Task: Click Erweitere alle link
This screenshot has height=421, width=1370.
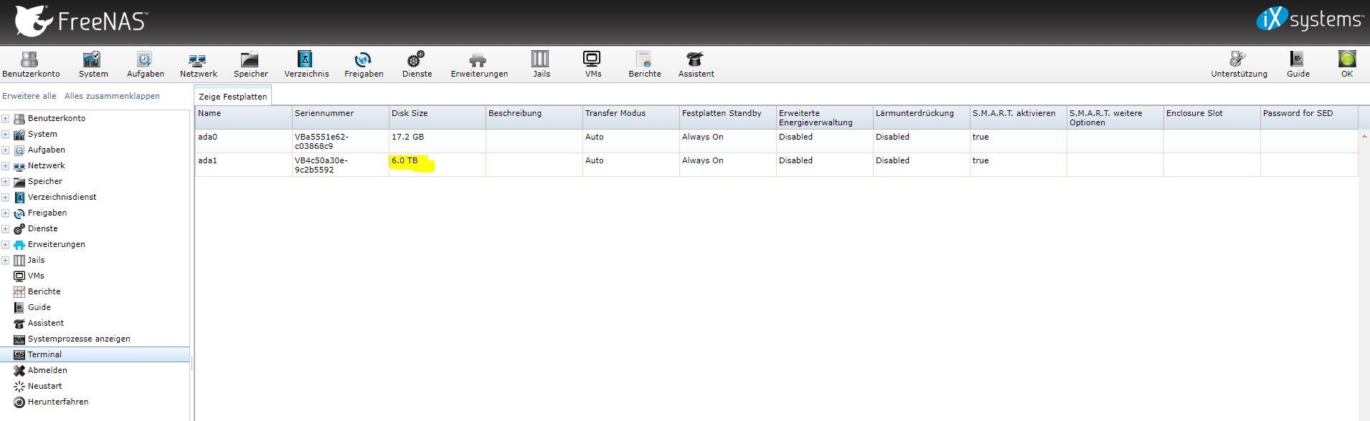Action: point(29,96)
